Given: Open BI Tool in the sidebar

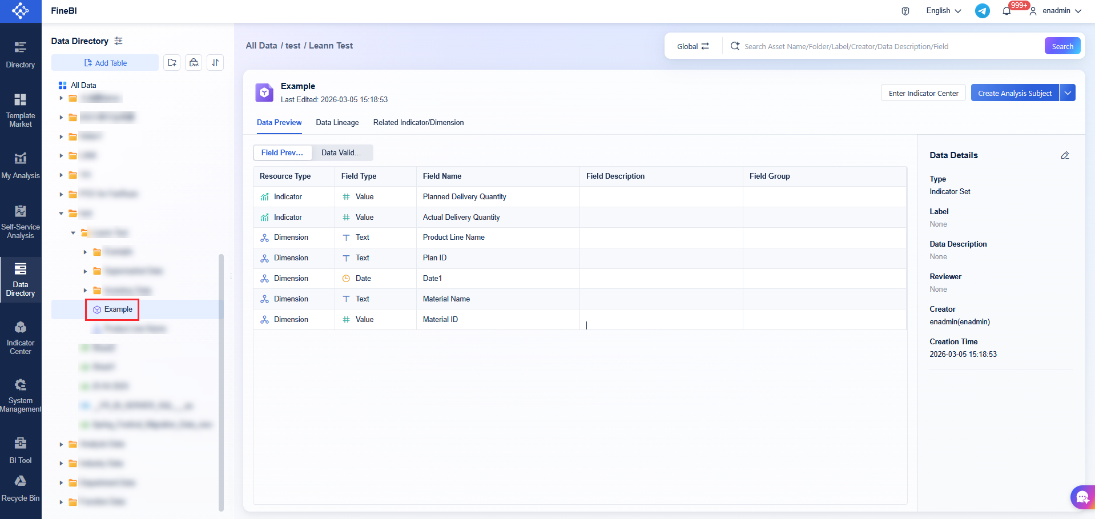Looking at the screenshot, I should (x=21, y=450).
